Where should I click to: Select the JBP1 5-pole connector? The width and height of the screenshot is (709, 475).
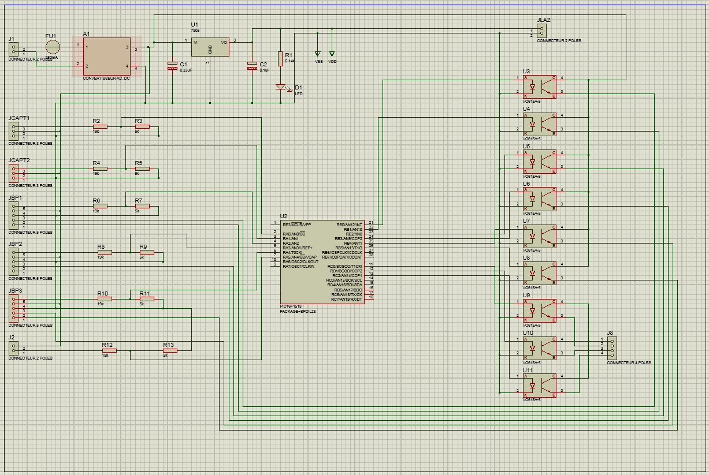pos(13,216)
